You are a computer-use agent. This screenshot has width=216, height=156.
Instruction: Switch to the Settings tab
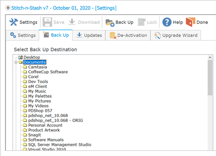click(x=22, y=35)
